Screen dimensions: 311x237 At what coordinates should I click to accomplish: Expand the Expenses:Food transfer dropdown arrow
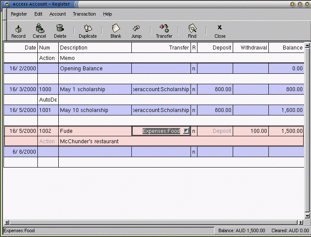(x=186, y=131)
